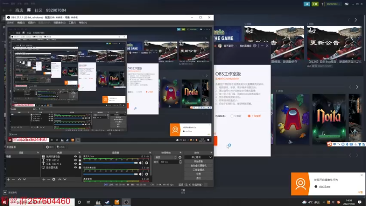
Task: Open Windows notification center icon
Action: pyautogui.click(x=360, y=202)
